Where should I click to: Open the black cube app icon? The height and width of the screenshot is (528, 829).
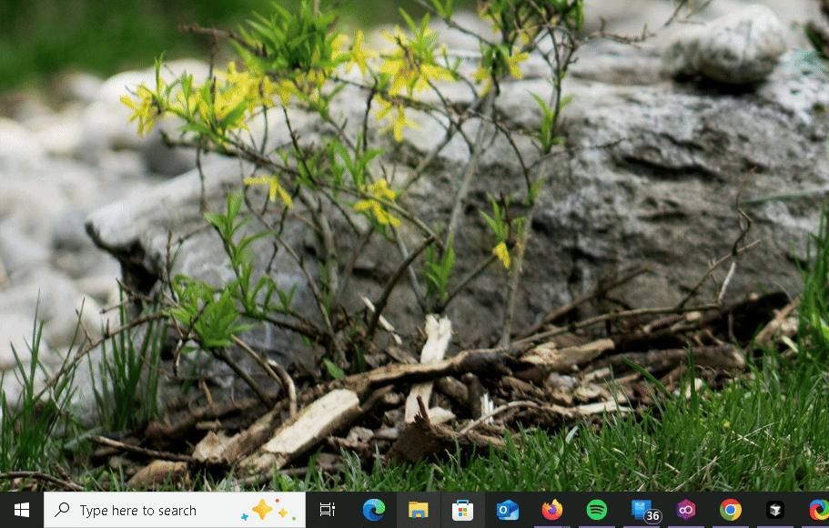pos(775,510)
